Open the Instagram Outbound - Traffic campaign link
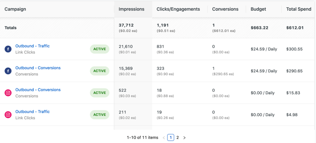Viewport: 316px width, 143px height. (x=32, y=111)
